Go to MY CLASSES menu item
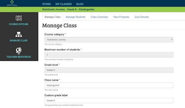This screenshot has width=185, height=108. point(64,4)
